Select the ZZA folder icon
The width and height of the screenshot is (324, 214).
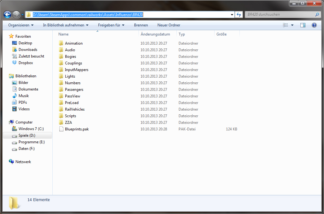[61, 122]
